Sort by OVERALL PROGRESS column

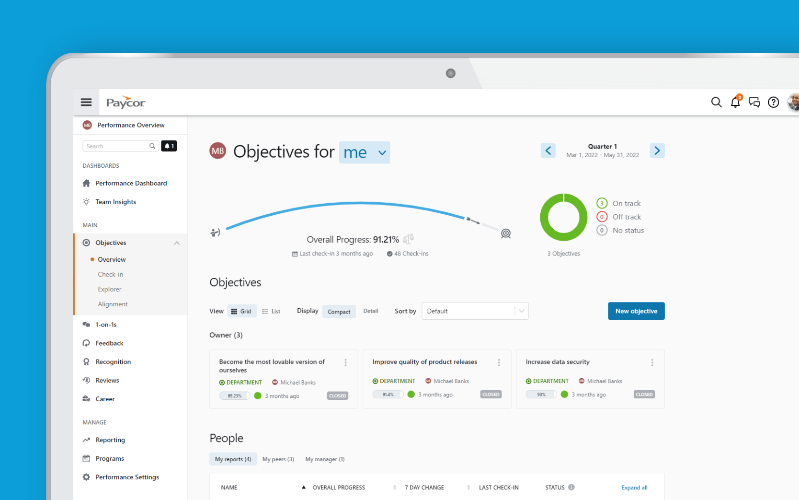(x=339, y=488)
